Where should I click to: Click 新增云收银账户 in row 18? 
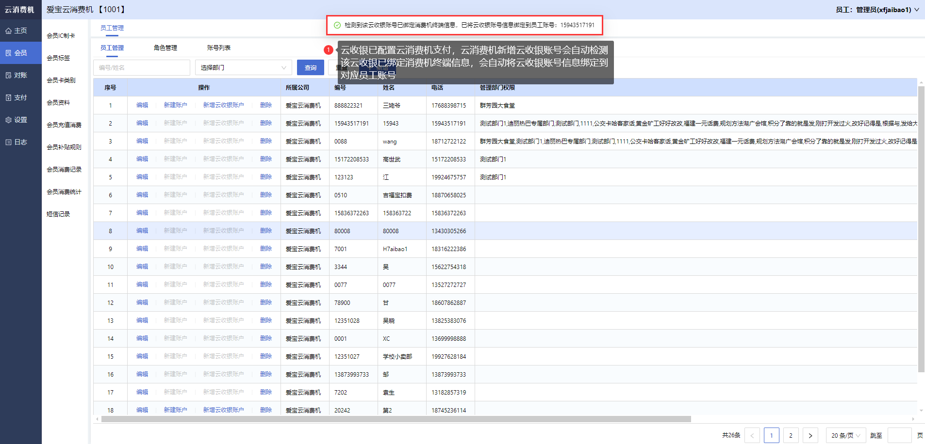(223, 410)
